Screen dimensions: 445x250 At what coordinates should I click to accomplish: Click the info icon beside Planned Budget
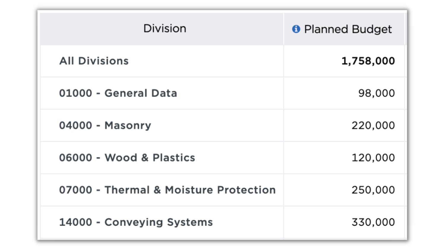coord(295,29)
